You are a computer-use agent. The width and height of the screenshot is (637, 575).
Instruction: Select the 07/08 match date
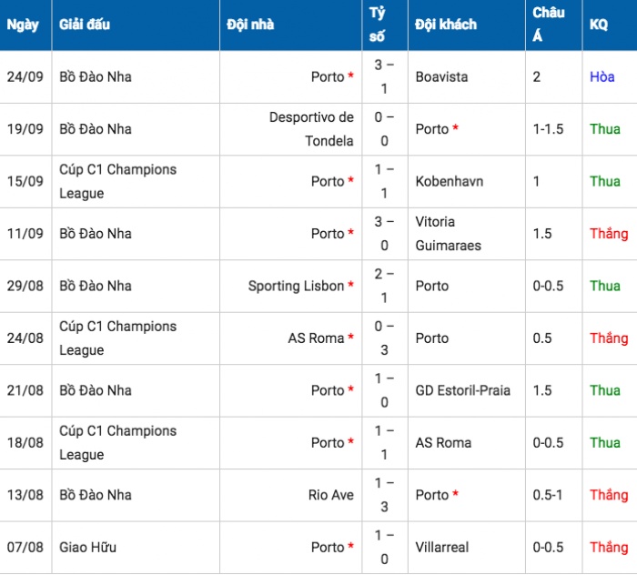click(23, 548)
